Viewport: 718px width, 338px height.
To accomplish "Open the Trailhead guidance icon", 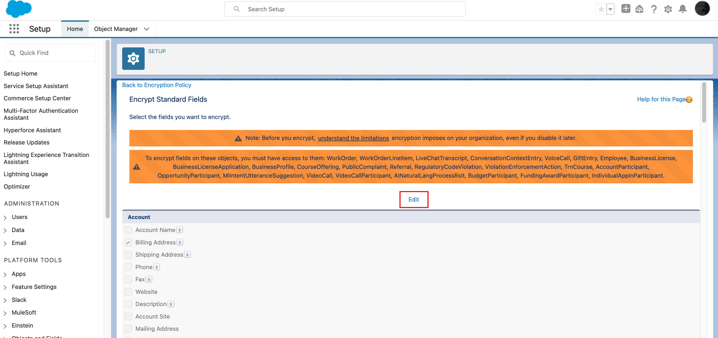I will coord(639,9).
